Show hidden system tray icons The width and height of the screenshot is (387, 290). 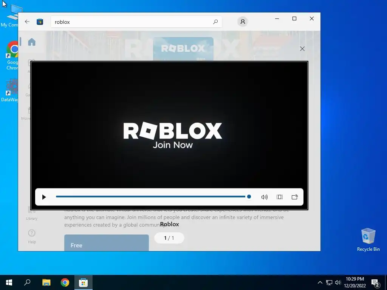[x=320, y=282]
